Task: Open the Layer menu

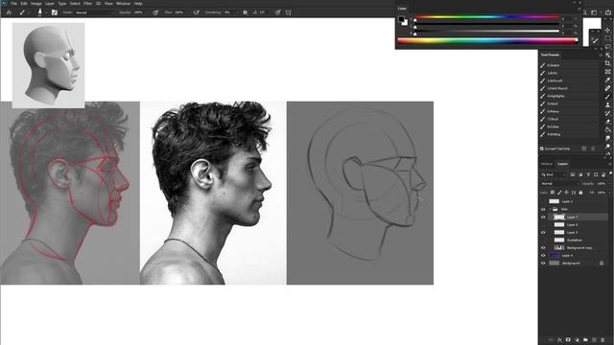Action: point(50,4)
